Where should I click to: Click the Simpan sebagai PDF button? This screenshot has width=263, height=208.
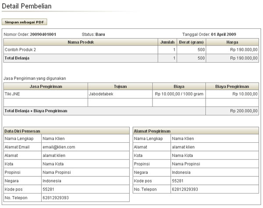(24, 21)
